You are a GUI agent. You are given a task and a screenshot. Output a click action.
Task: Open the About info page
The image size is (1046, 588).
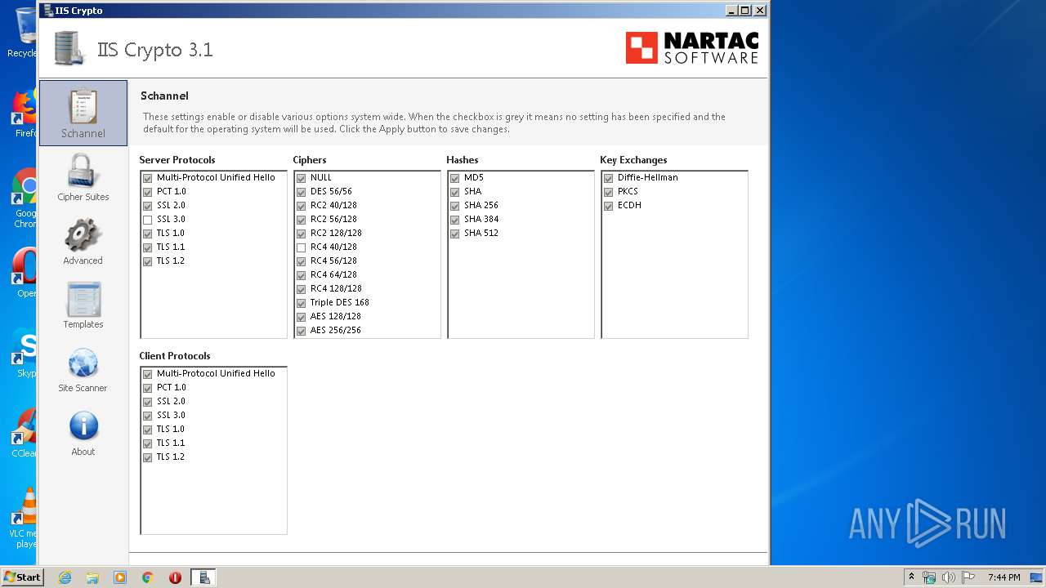[x=83, y=432]
